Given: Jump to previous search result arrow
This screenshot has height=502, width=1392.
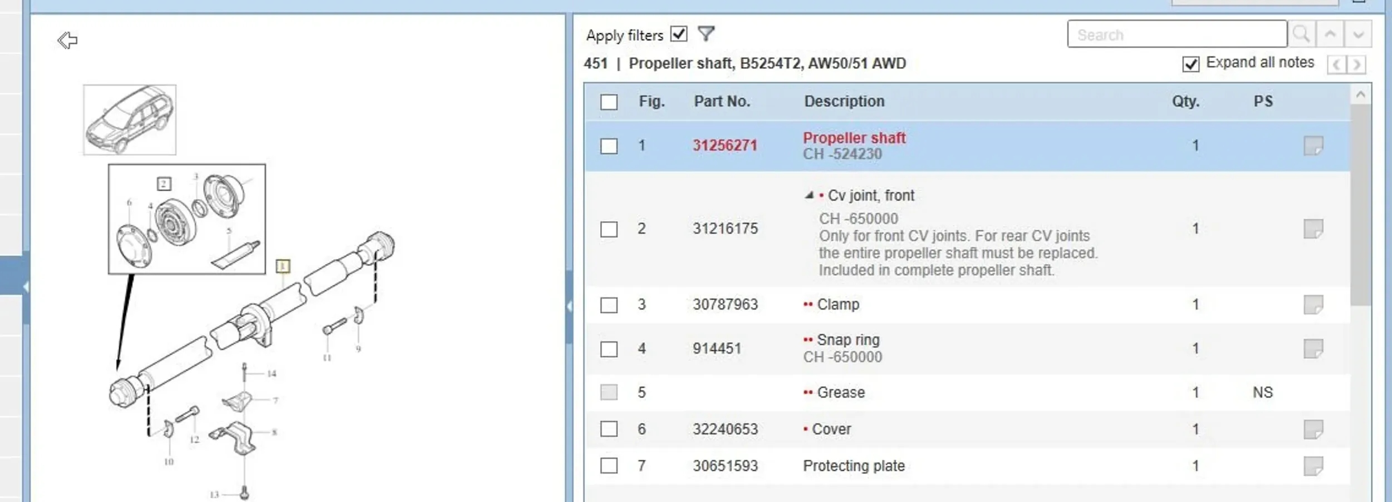Looking at the screenshot, I should click(x=1330, y=34).
